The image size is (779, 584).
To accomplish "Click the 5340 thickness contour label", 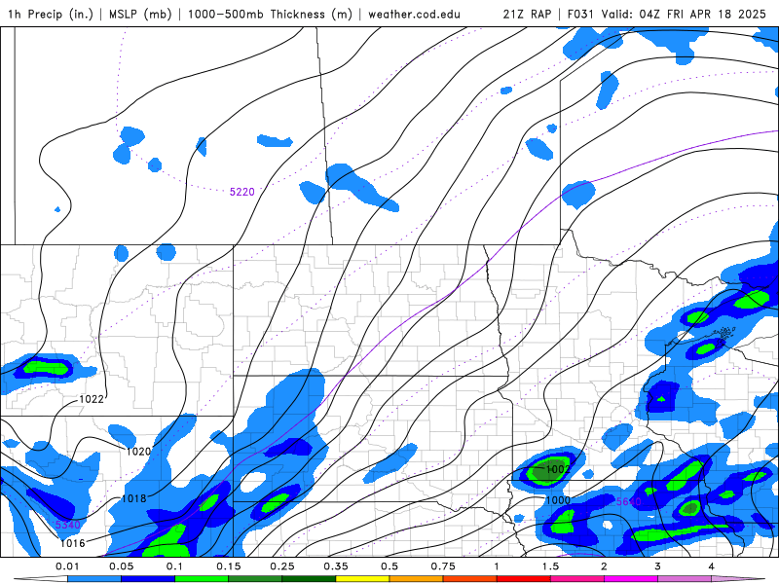I will [67, 525].
